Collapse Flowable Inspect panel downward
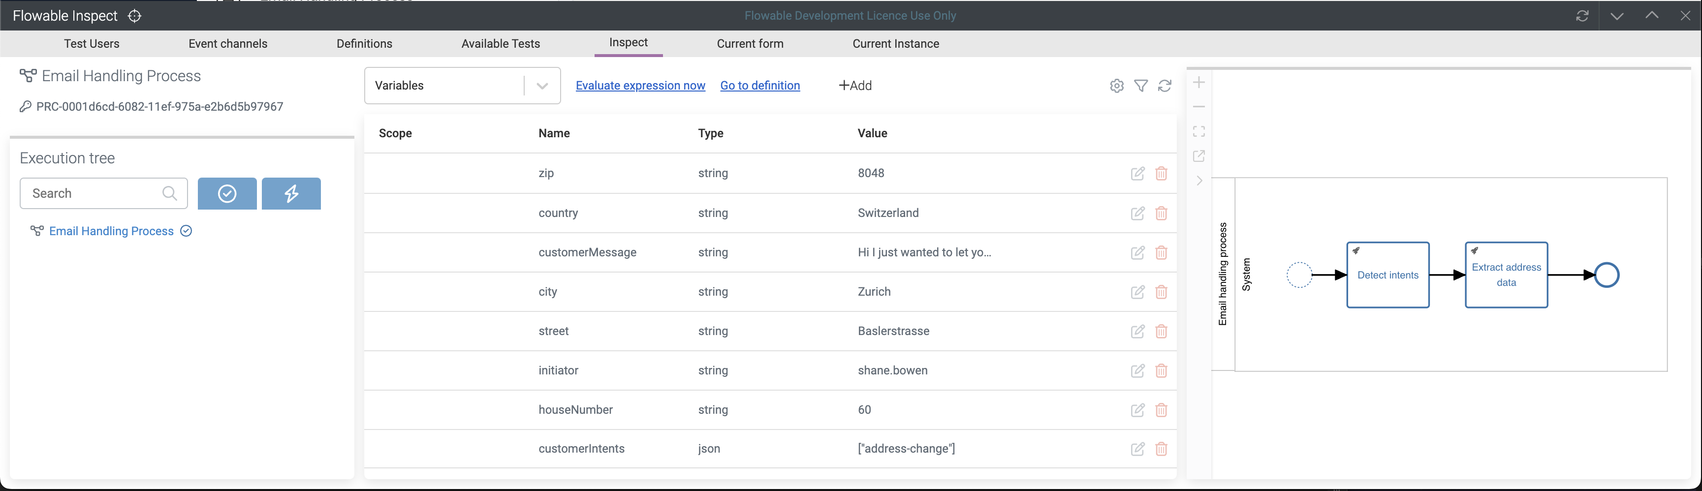1702x491 pixels. pos(1617,16)
